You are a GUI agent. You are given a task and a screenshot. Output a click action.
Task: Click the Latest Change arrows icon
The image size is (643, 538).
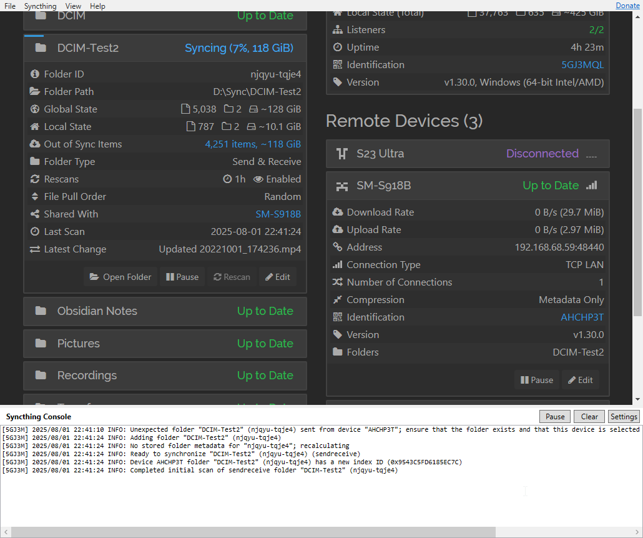[35, 249]
